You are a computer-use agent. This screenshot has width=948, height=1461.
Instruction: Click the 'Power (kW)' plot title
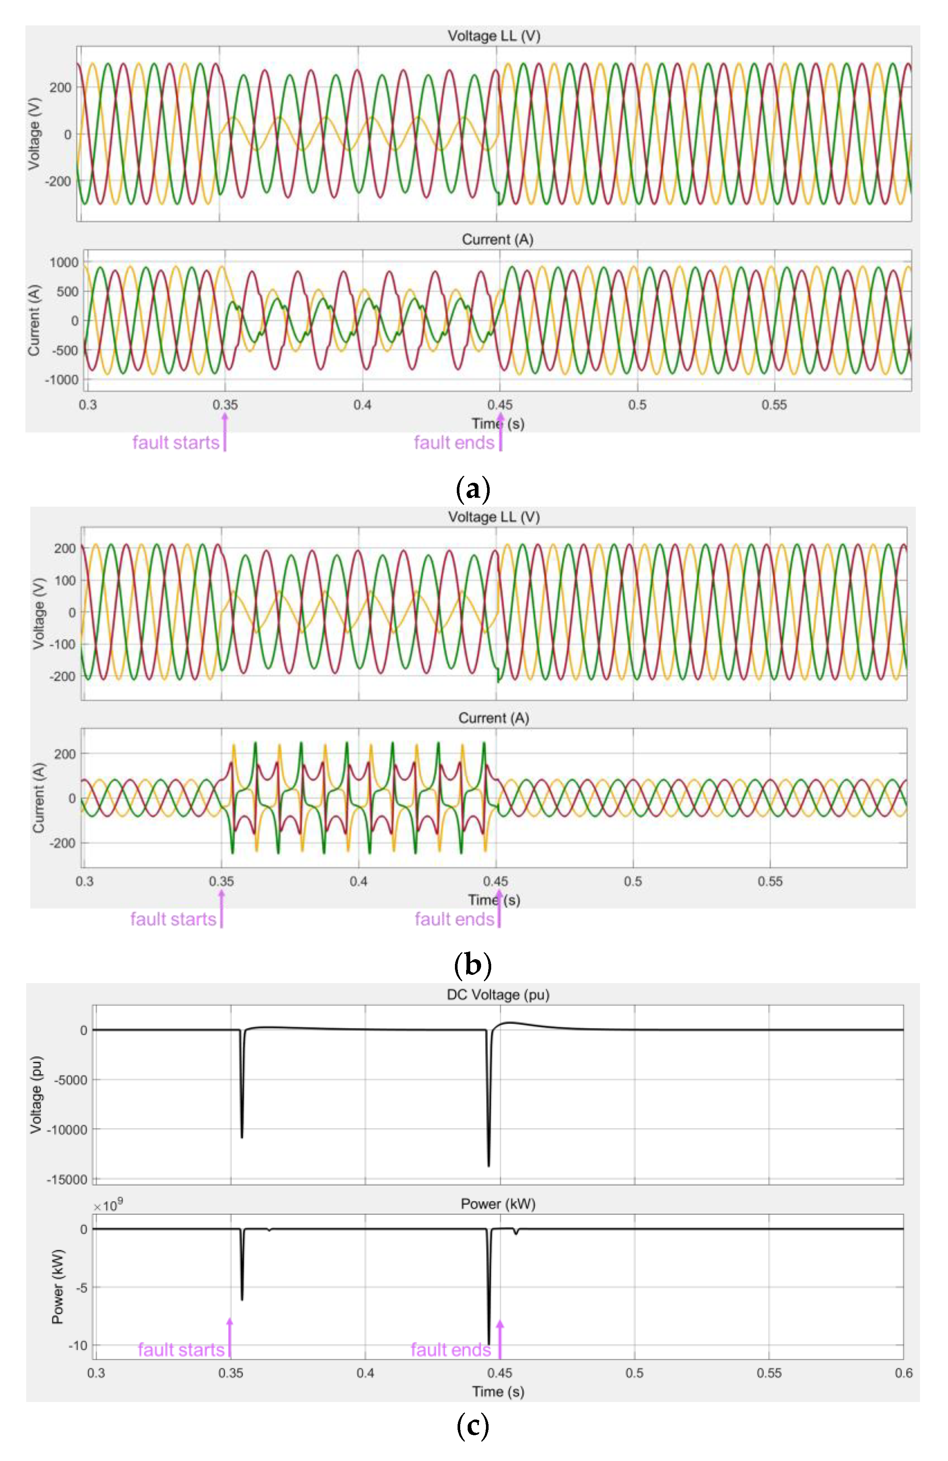(x=498, y=1204)
